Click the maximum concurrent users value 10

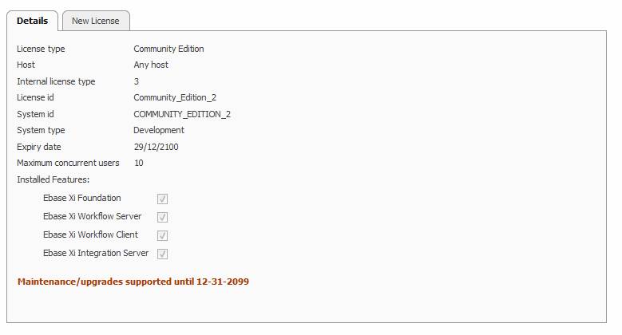pos(139,163)
